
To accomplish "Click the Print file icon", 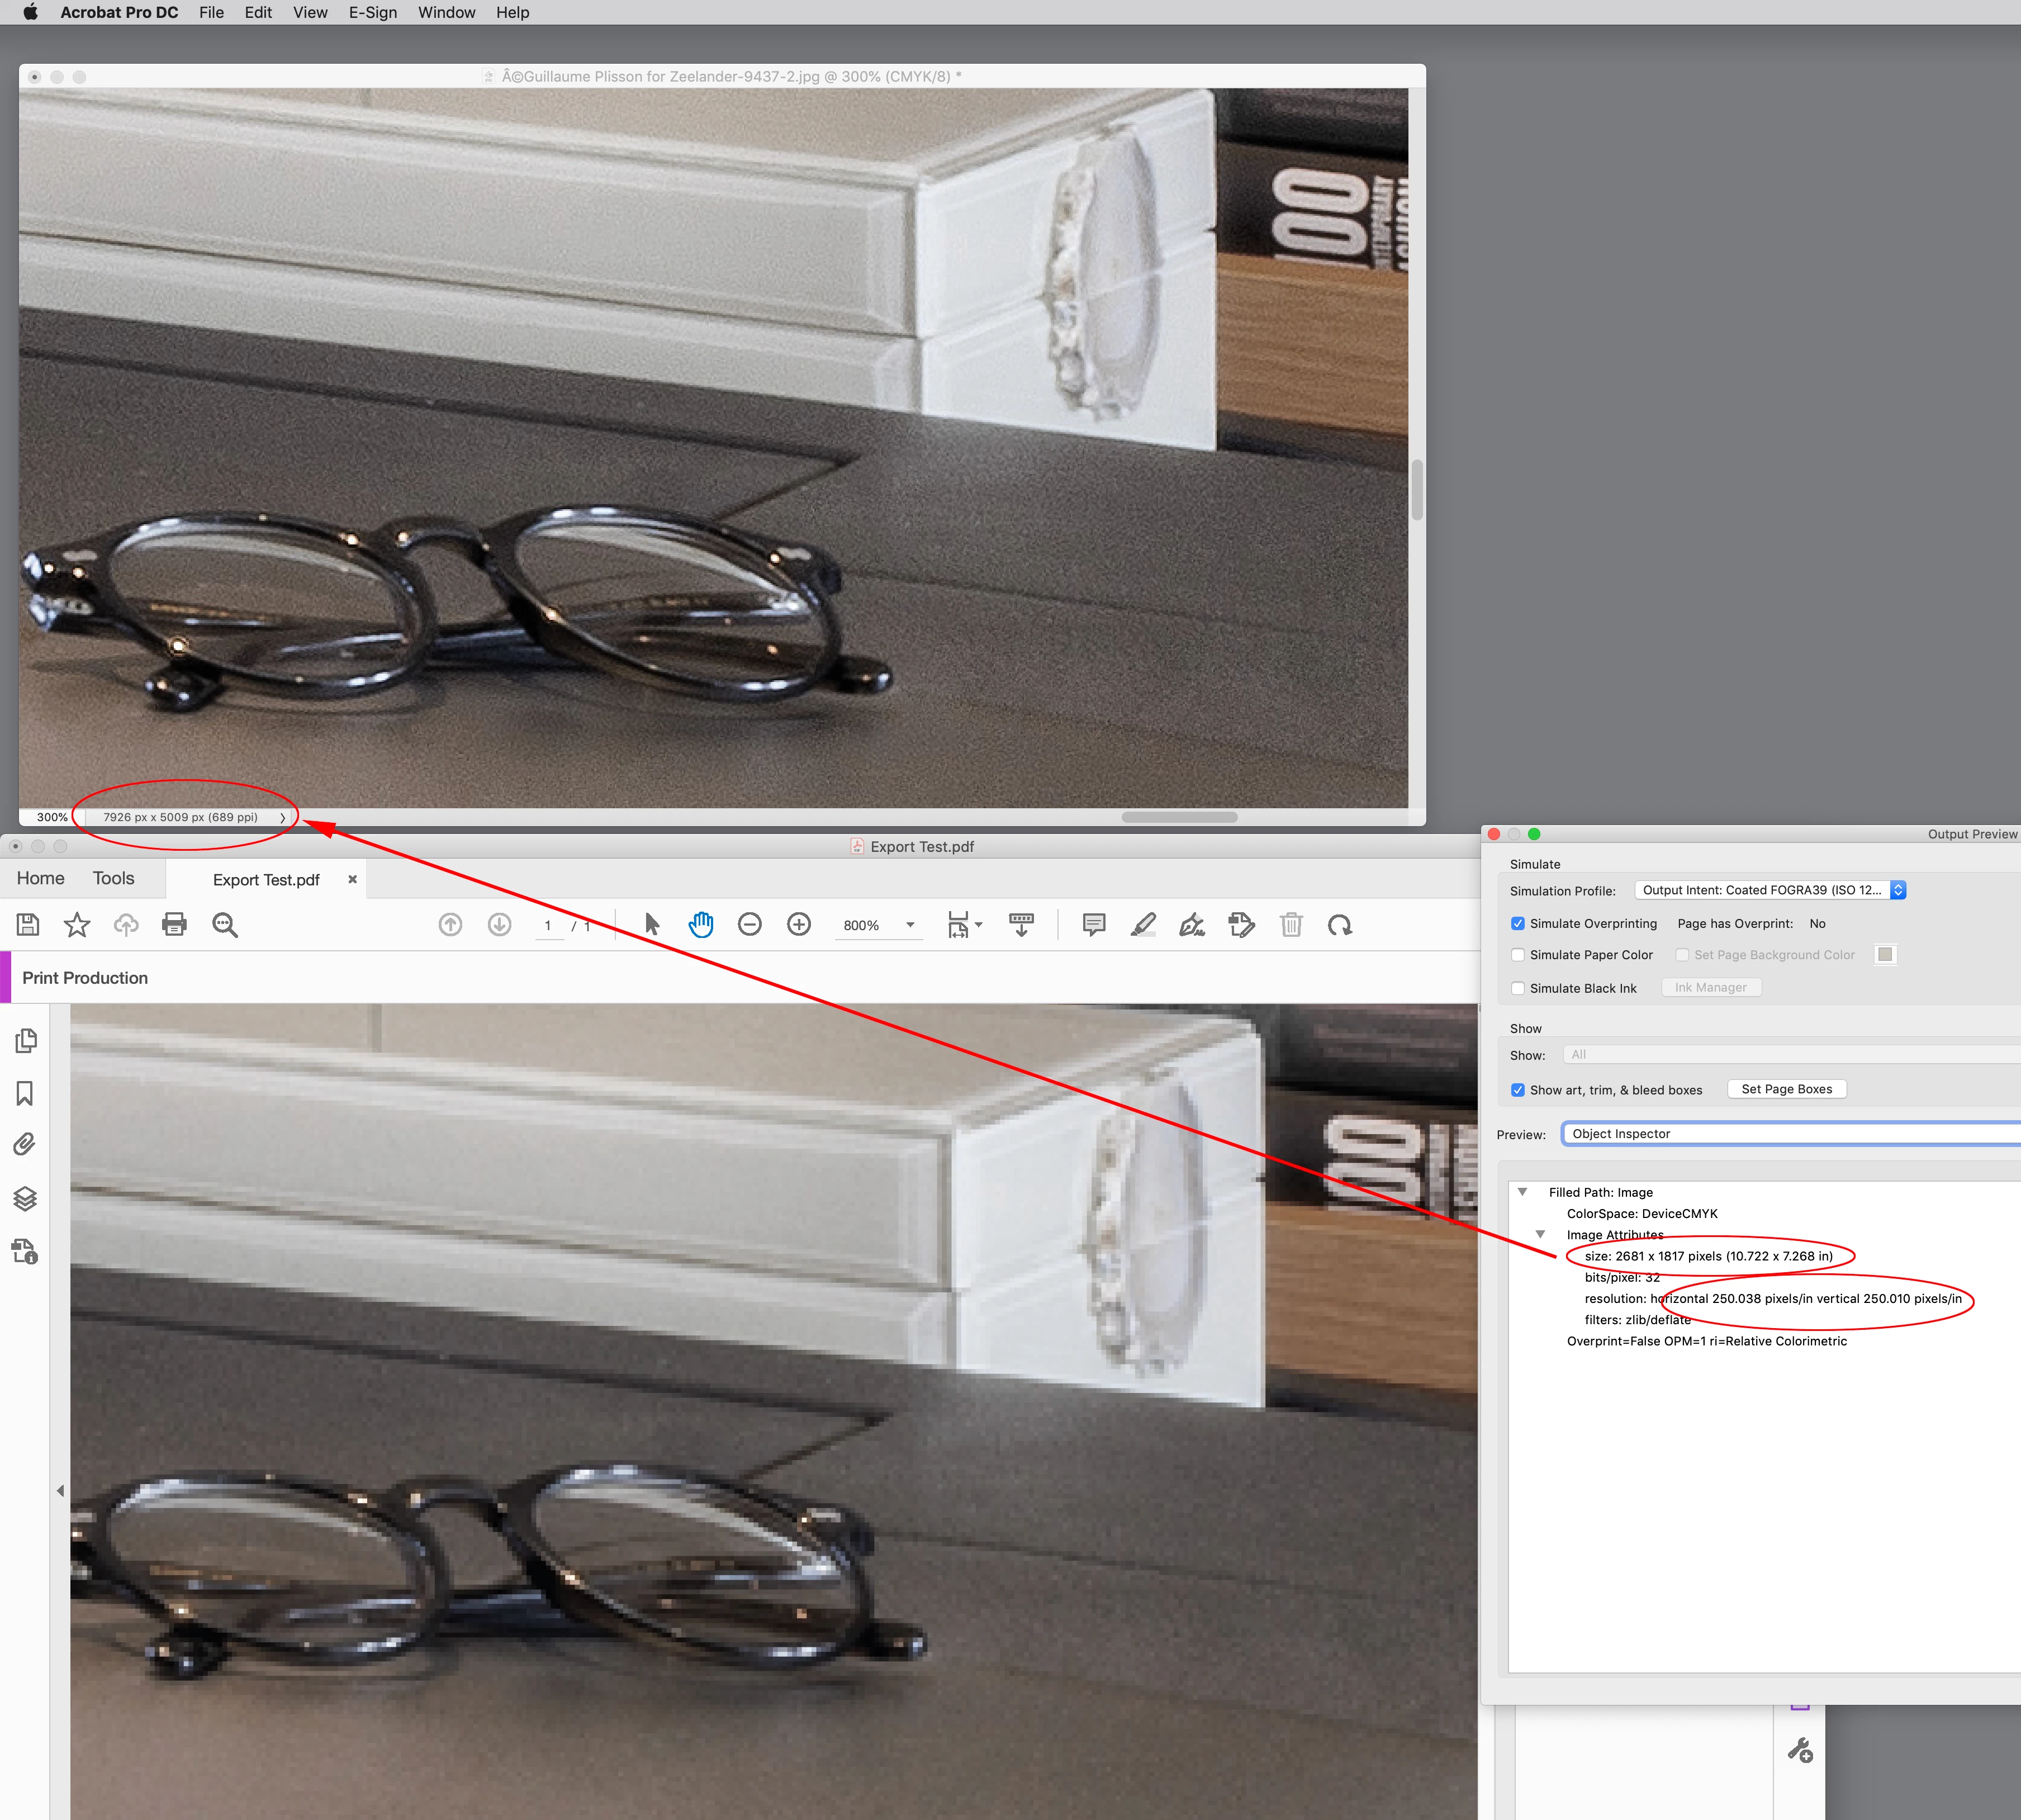I will [x=174, y=925].
